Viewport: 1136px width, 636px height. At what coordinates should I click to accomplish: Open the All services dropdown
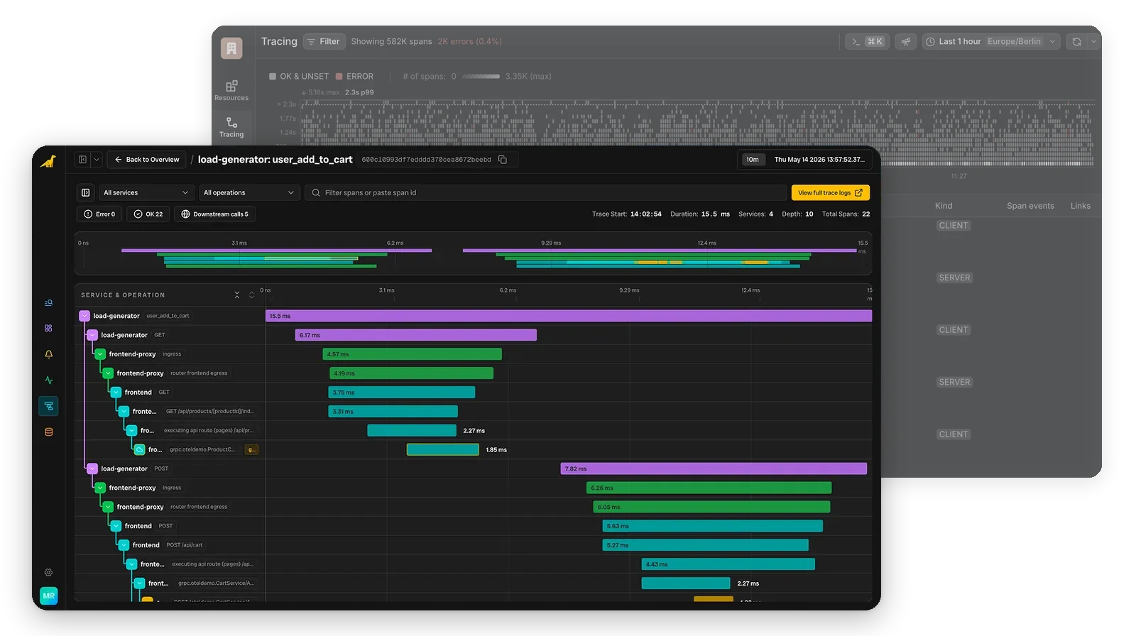[x=146, y=192]
